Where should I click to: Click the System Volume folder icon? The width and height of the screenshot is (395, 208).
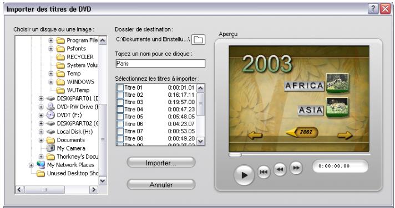pyautogui.click(x=60, y=65)
